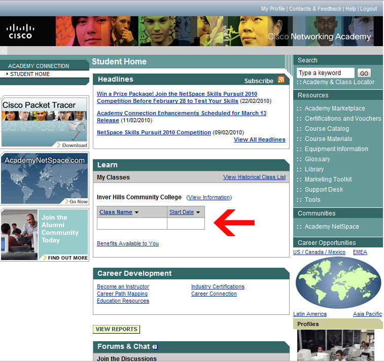Sort by Start Date column header
Viewport: 384px width, 362px height.
point(182,212)
